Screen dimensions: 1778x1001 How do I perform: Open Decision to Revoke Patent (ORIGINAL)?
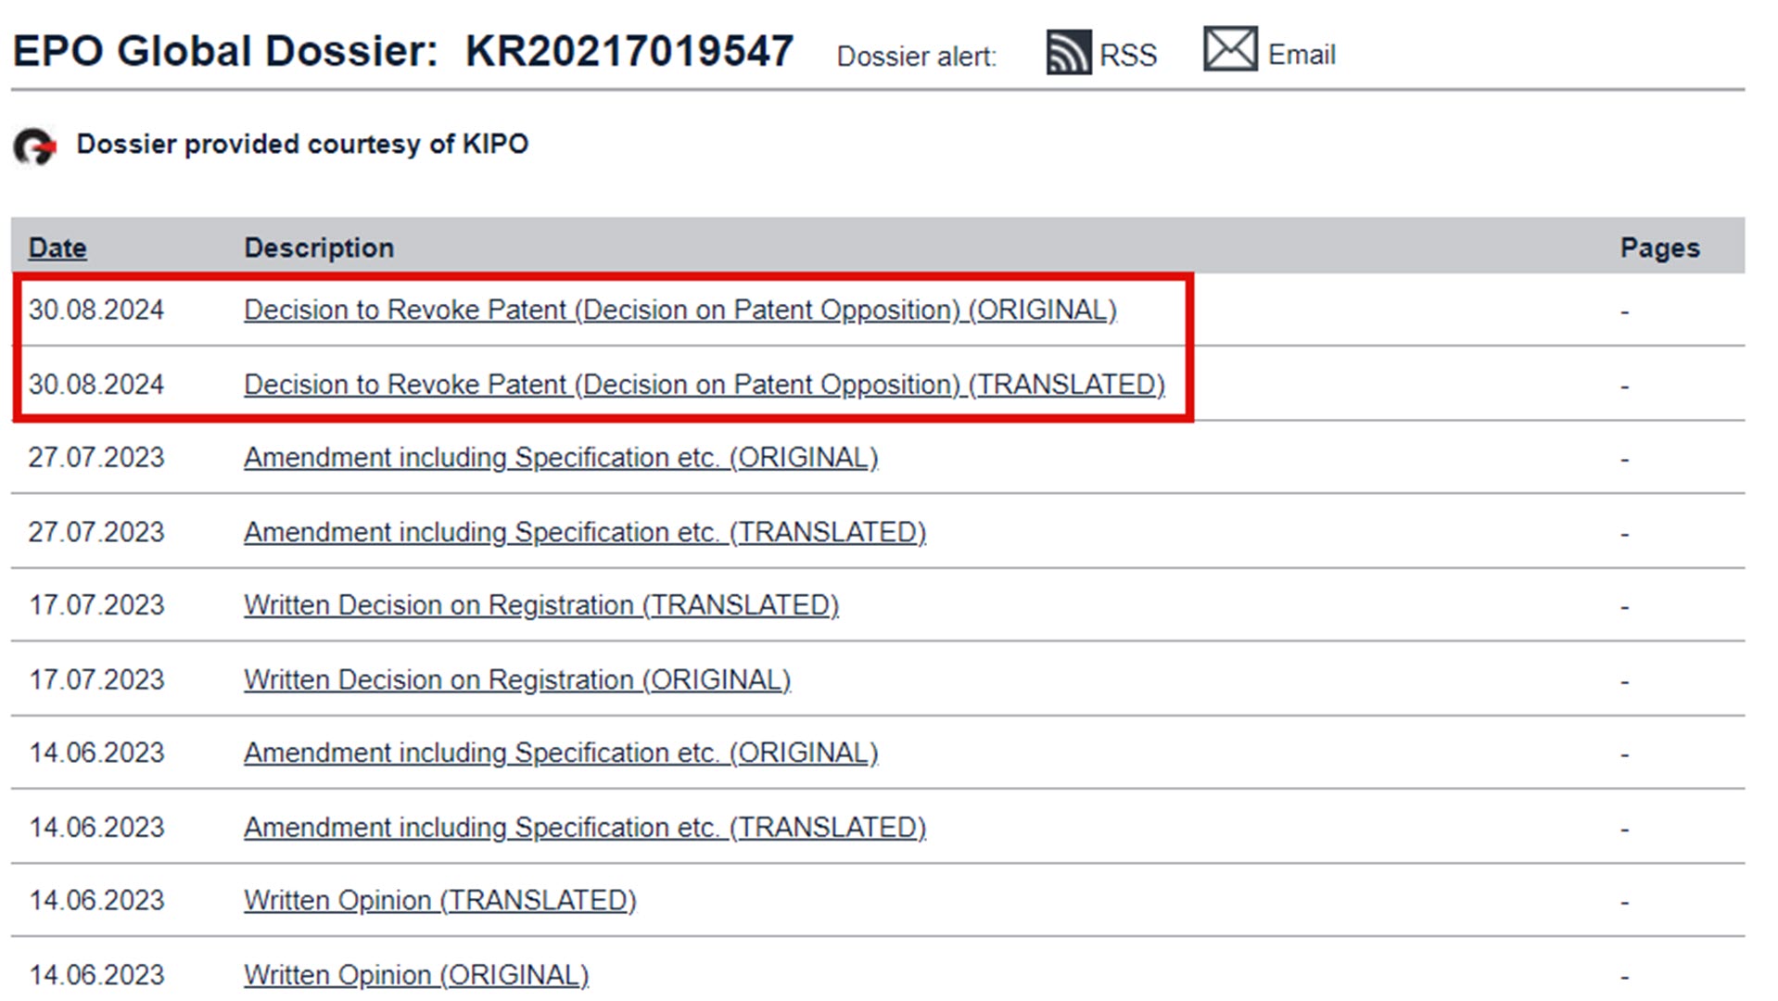[679, 310]
